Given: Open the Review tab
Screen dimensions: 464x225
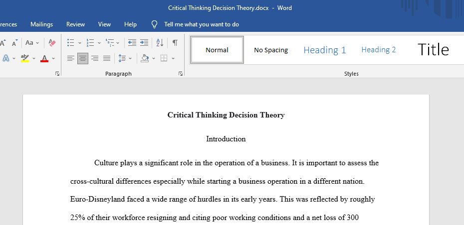Looking at the screenshot, I should (x=75, y=24).
